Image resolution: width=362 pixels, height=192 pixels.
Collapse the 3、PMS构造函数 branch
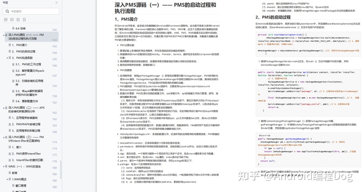(x=7, y=58)
